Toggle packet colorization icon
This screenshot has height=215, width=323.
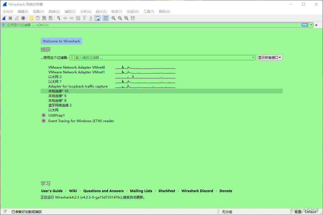[x=105, y=18]
